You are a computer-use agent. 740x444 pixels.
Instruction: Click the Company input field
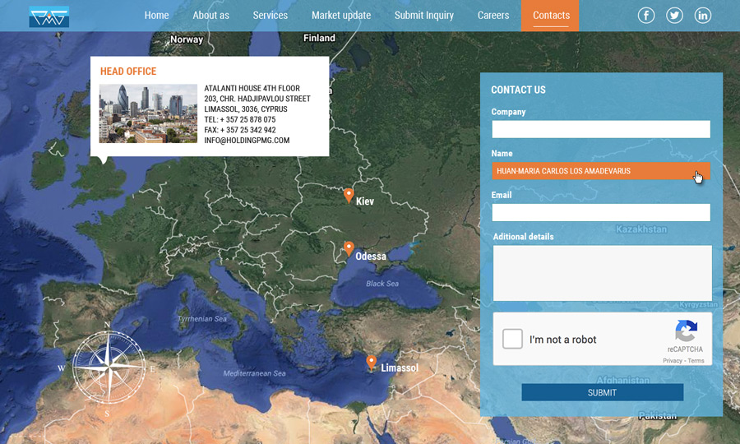[x=600, y=129]
